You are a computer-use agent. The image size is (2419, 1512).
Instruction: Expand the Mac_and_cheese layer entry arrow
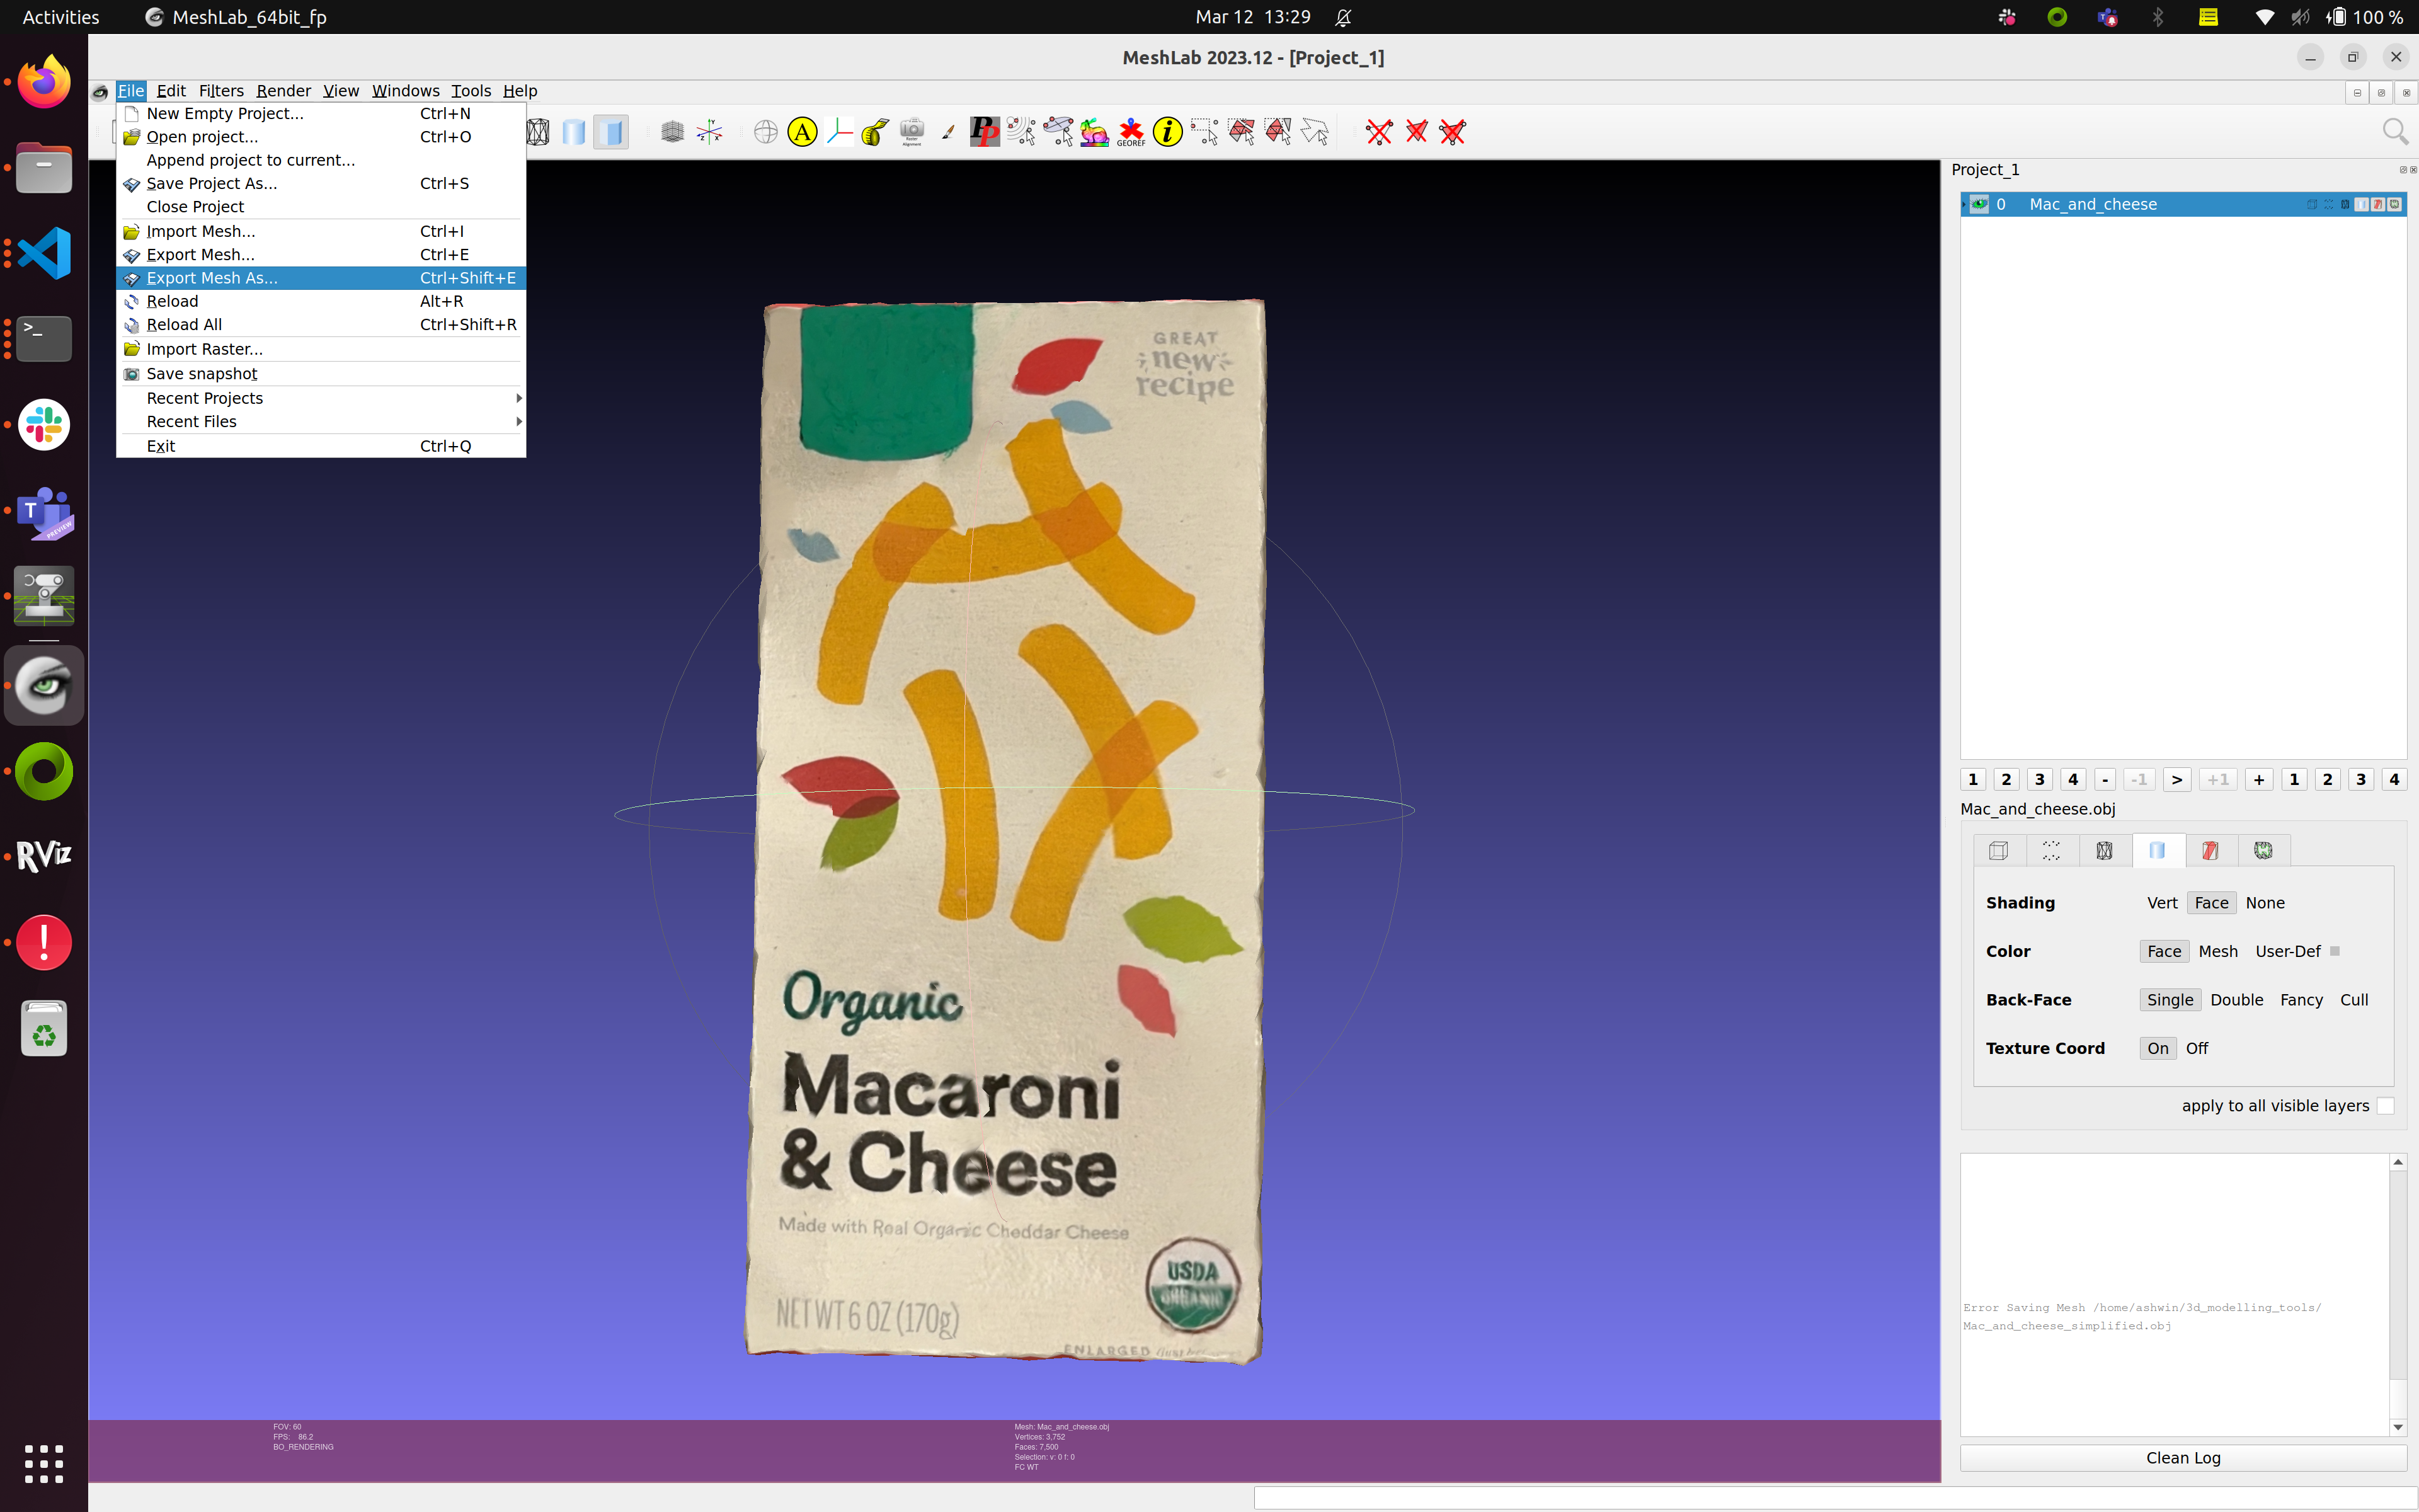click(1964, 203)
